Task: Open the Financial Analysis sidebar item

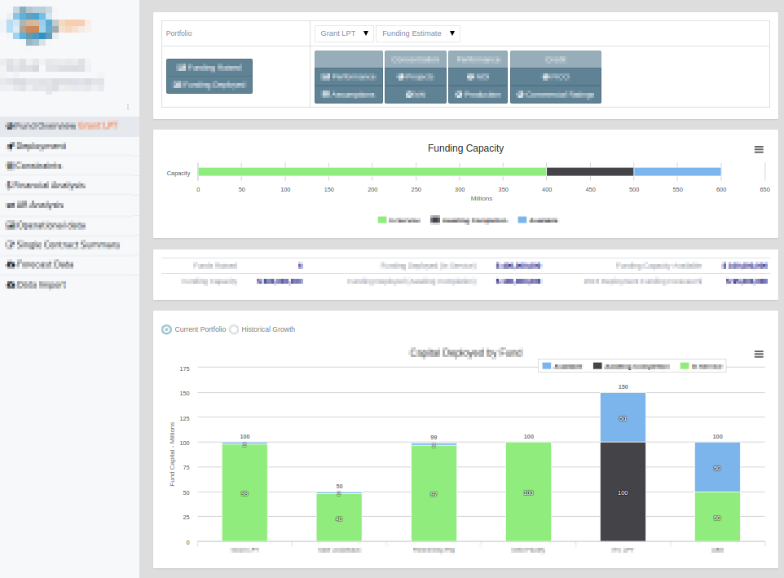Action: coord(69,185)
